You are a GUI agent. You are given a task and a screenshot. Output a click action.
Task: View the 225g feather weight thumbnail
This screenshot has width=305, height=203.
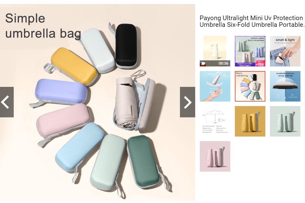click(215, 86)
